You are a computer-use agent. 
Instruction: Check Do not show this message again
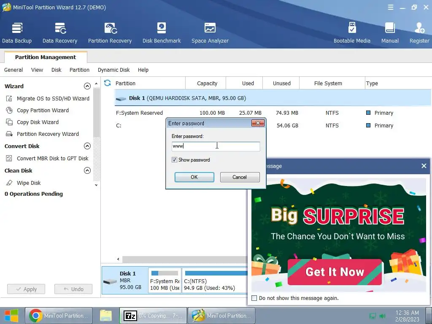click(254, 298)
